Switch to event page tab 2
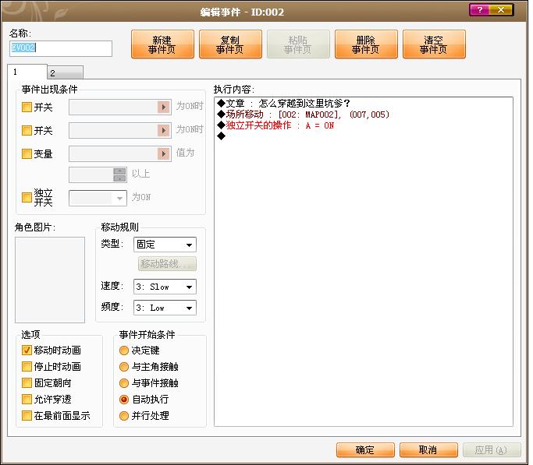Image resolution: width=533 pixels, height=465 pixels. pyautogui.click(x=65, y=73)
